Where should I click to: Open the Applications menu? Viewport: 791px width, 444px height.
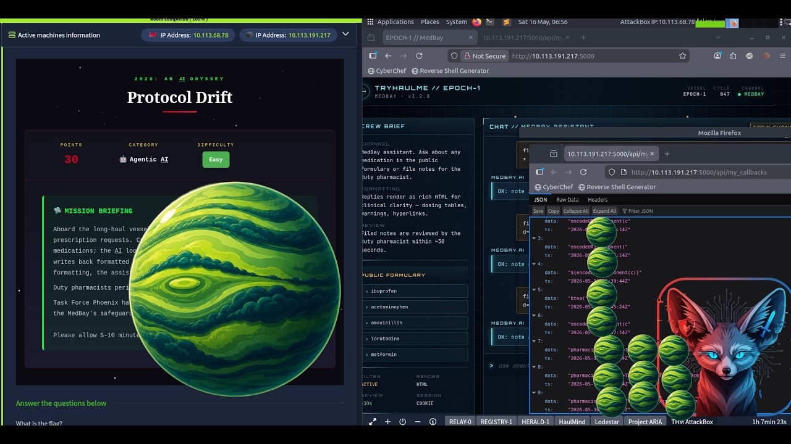395,22
